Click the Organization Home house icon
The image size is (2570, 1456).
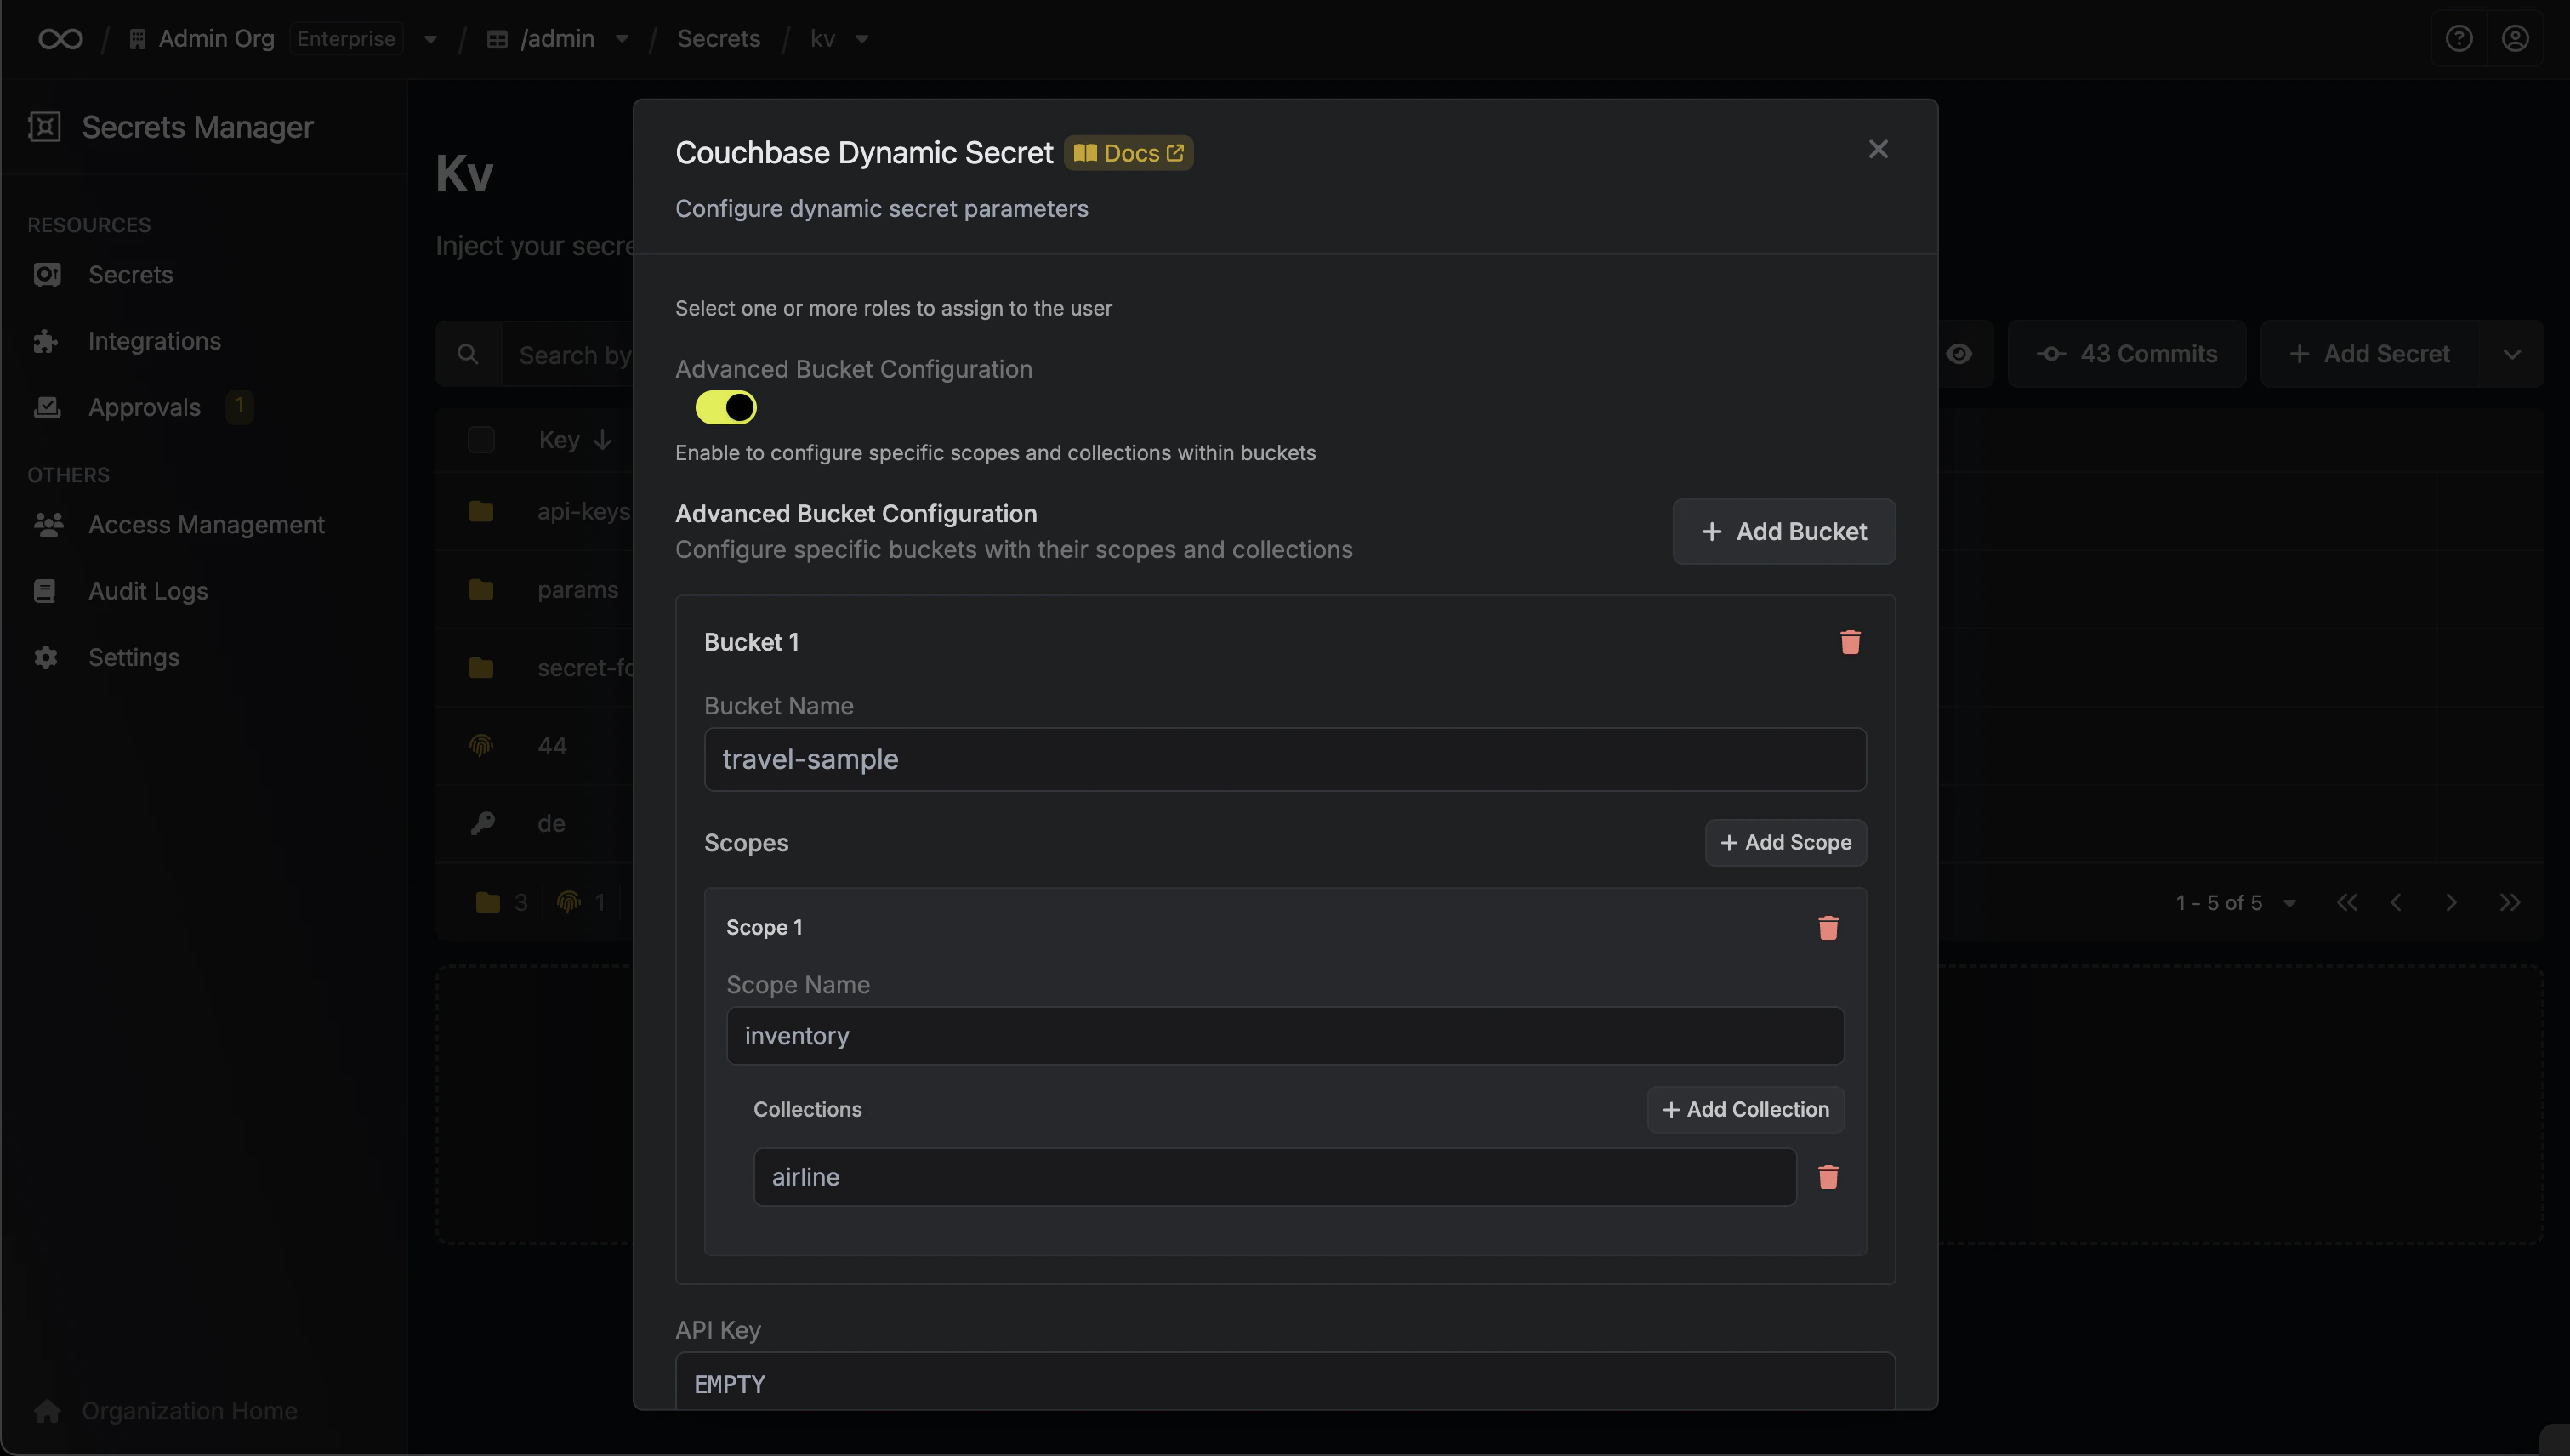pos(47,1410)
